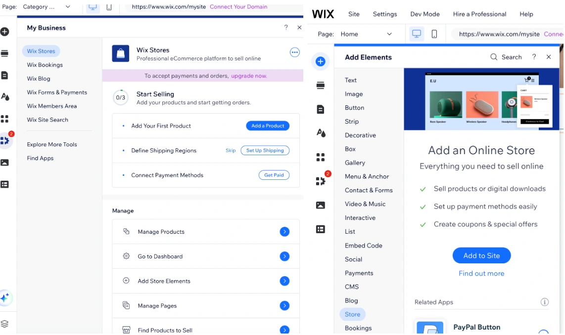Open Hire a Professional menu
This screenshot has width=565, height=335.
pos(479,14)
